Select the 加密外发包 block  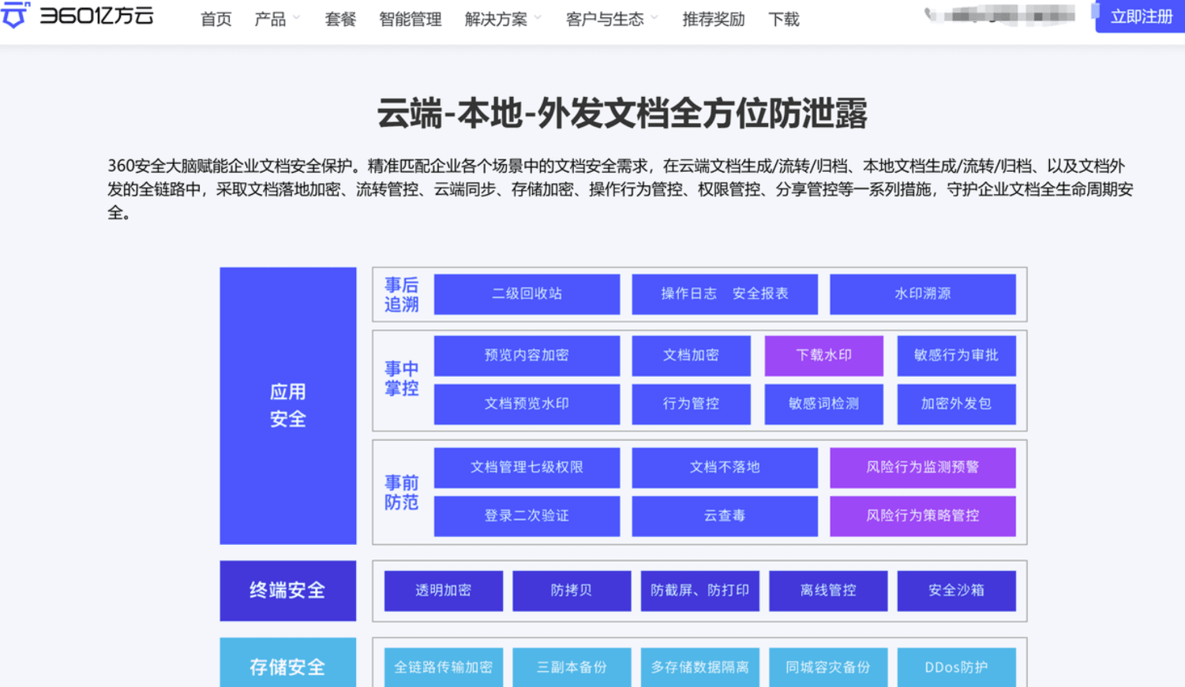pos(957,404)
